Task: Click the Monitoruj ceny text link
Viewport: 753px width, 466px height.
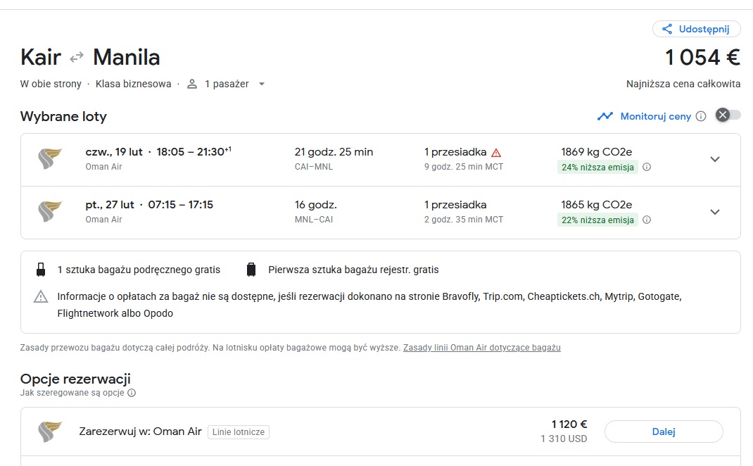Action: point(655,116)
